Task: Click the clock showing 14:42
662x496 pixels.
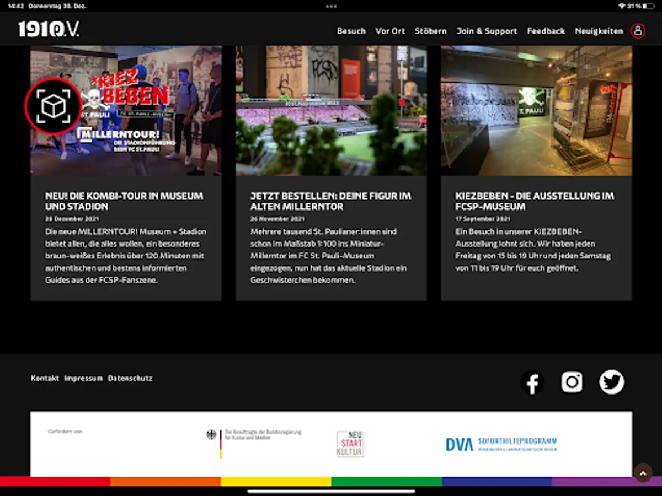Action: tap(15, 6)
